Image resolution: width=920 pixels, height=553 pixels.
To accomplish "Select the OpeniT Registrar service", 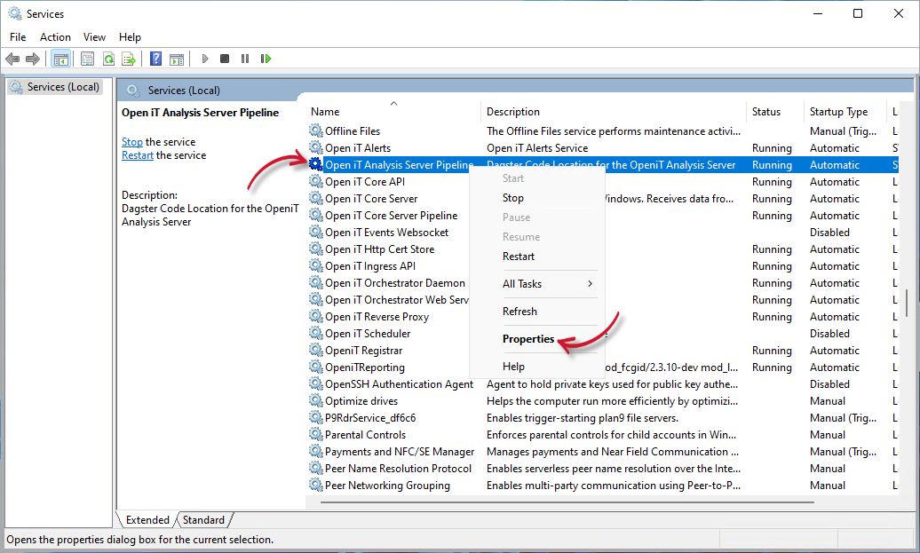I will [x=364, y=350].
